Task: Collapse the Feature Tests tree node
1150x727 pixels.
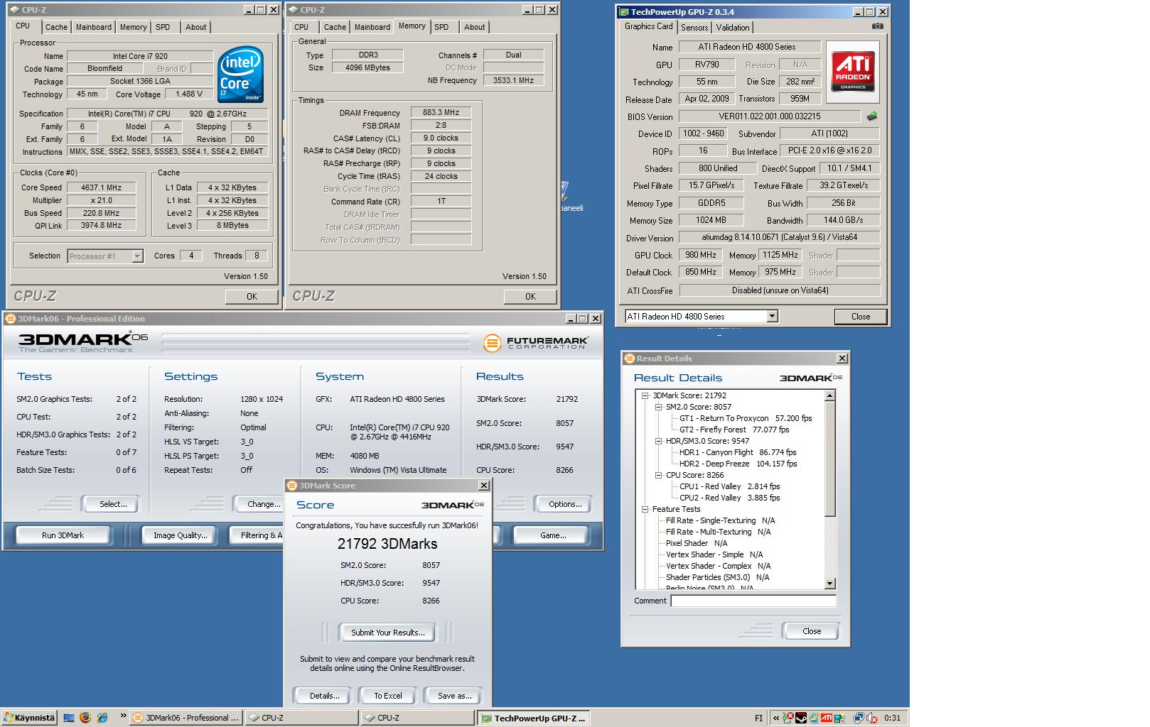Action: click(x=645, y=509)
